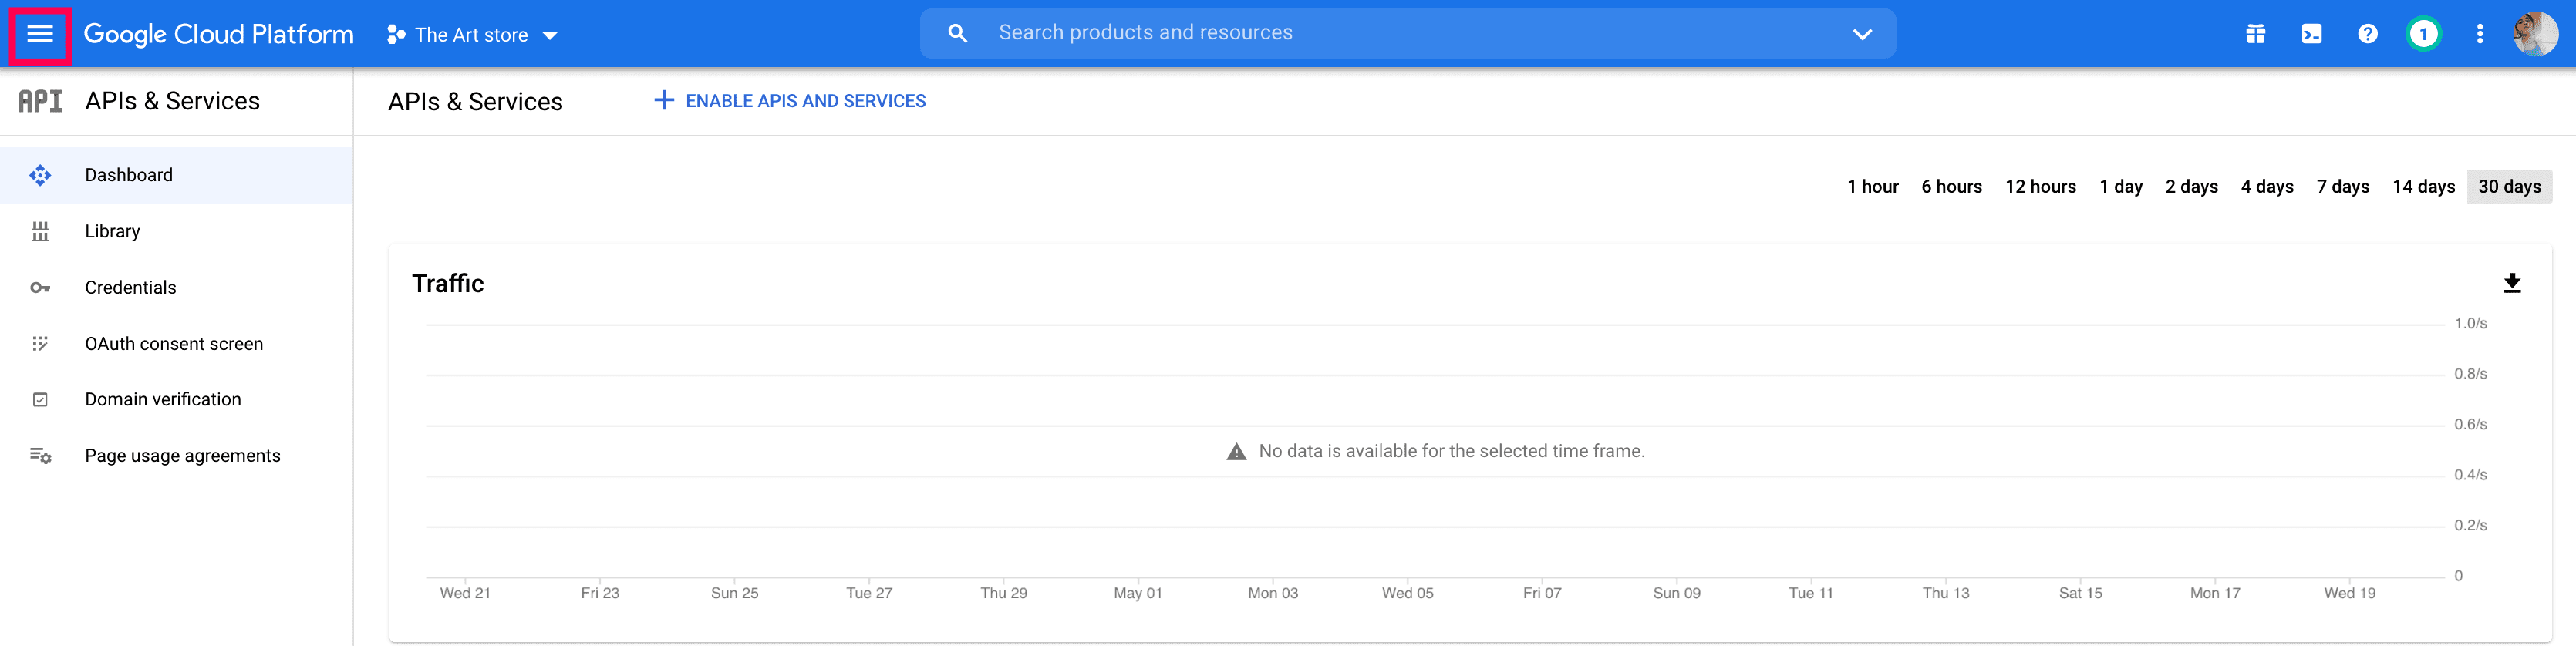This screenshot has height=646, width=2576.
Task: Download the Traffic chart data
Action: click(x=2511, y=284)
